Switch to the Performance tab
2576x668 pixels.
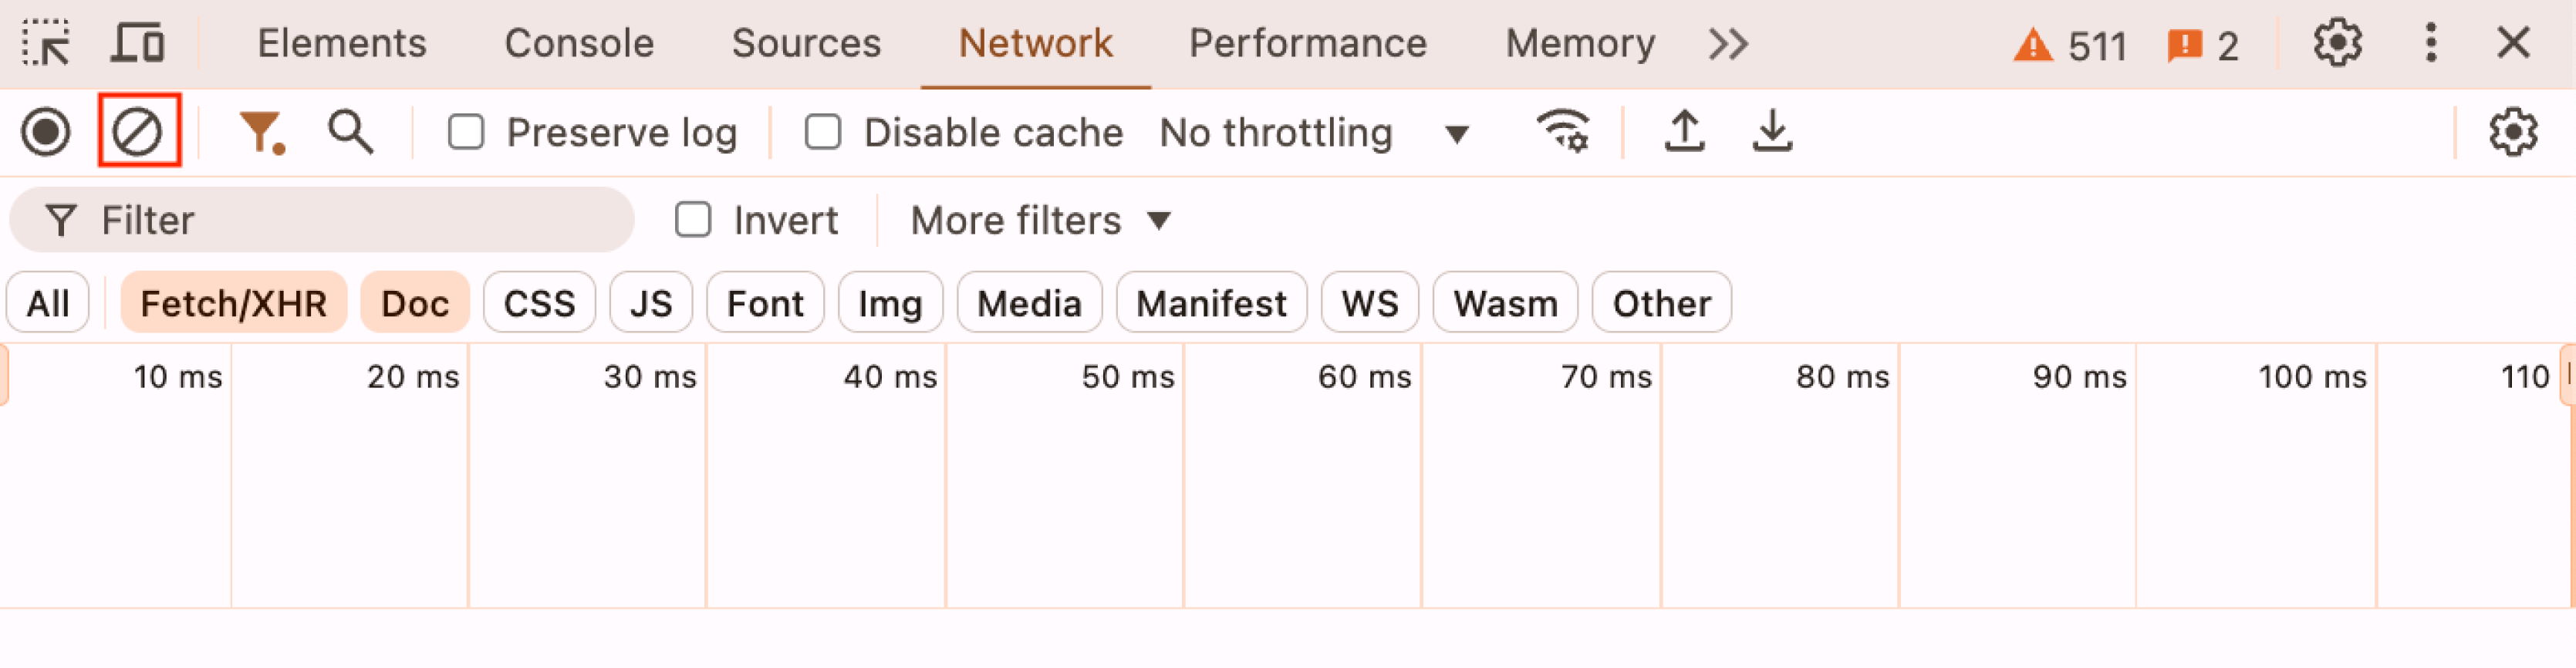(x=1307, y=44)
